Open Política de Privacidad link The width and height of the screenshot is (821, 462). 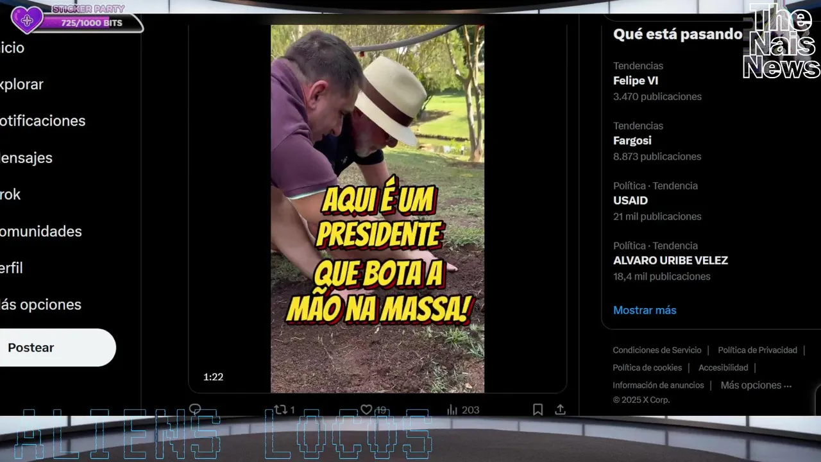[x=758, y=350]
